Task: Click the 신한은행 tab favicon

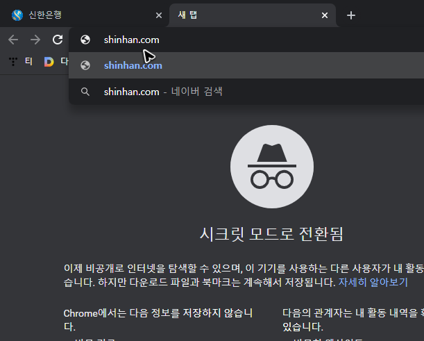Action: [17, 15]
